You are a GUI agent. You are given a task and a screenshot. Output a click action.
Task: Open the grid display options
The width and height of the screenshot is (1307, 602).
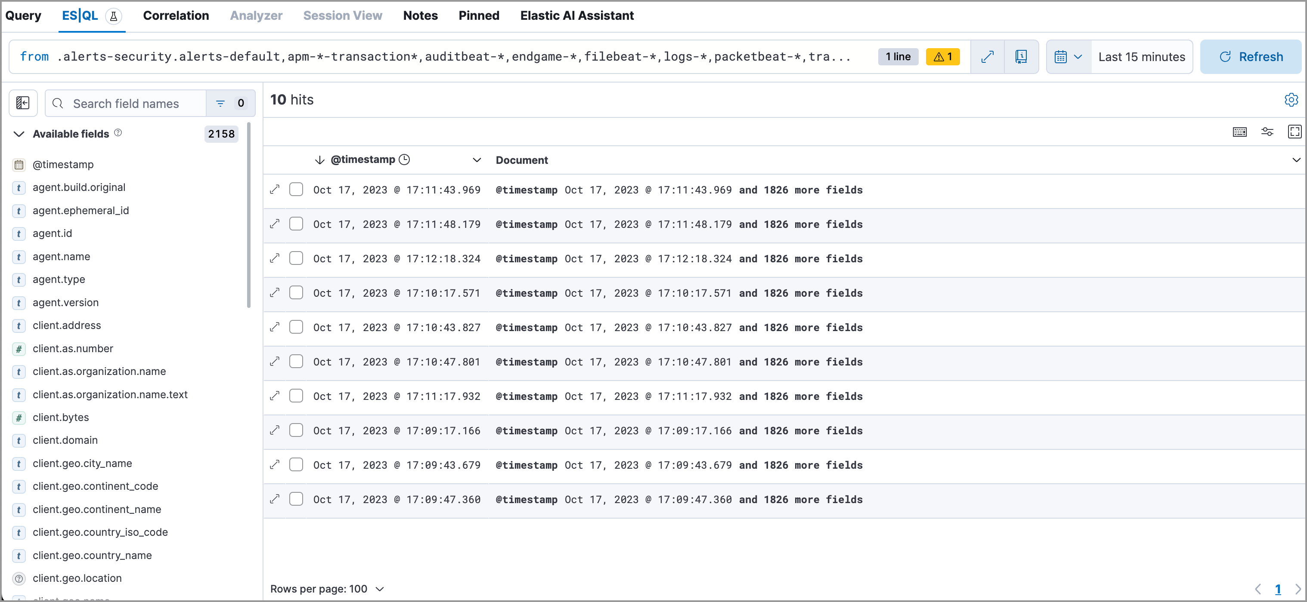[1267, 132]
